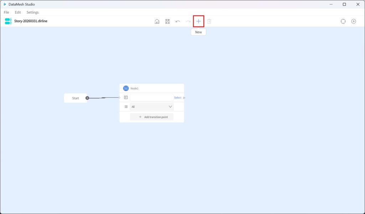Viewport: 365px width, 214px height.
Task: Undo the last action
Action: [178, 21]
